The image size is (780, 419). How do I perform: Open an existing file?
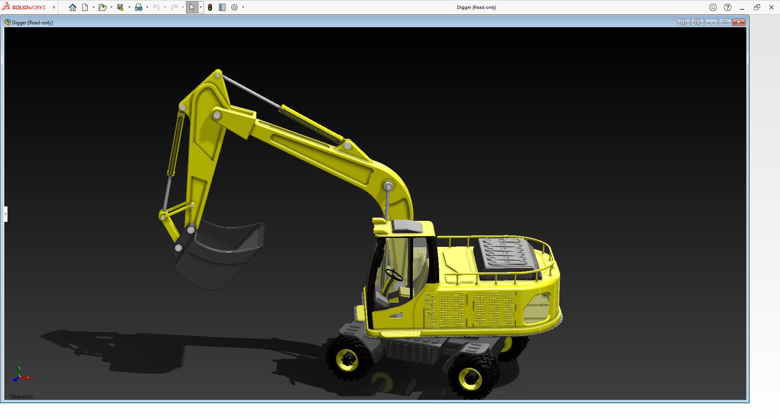coord(102,7)
